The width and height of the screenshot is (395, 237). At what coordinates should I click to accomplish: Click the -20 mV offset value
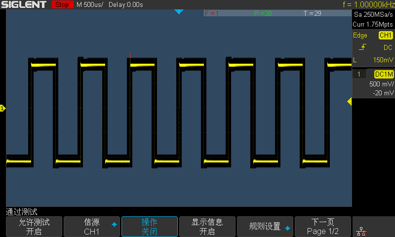click(383, 93)
